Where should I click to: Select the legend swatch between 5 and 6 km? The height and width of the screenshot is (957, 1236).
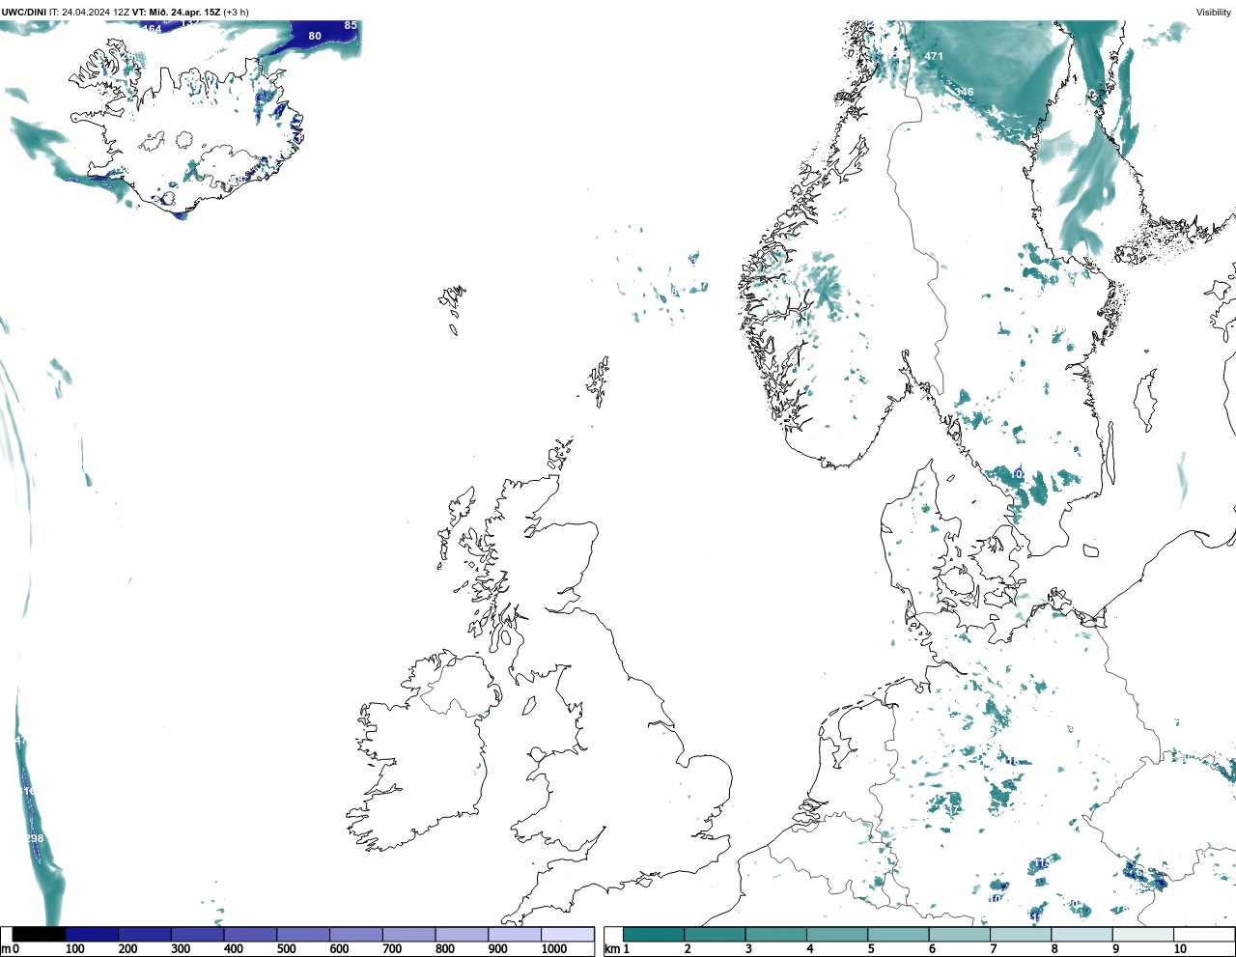(x=899, y=934)
